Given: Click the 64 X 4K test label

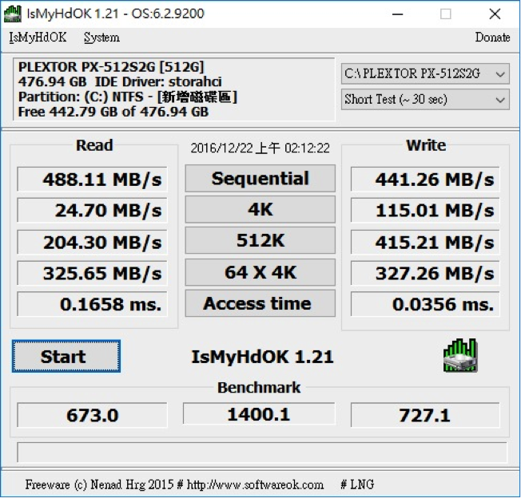Looking at the screenshot, I should (x=260, y=272).
